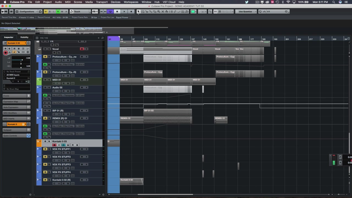
Task: Open the Quick Controls inspector section
Action: [16, 136]
